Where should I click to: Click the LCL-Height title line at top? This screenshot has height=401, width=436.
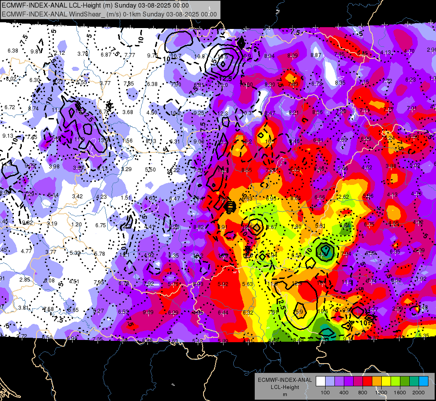click(95, 5)
